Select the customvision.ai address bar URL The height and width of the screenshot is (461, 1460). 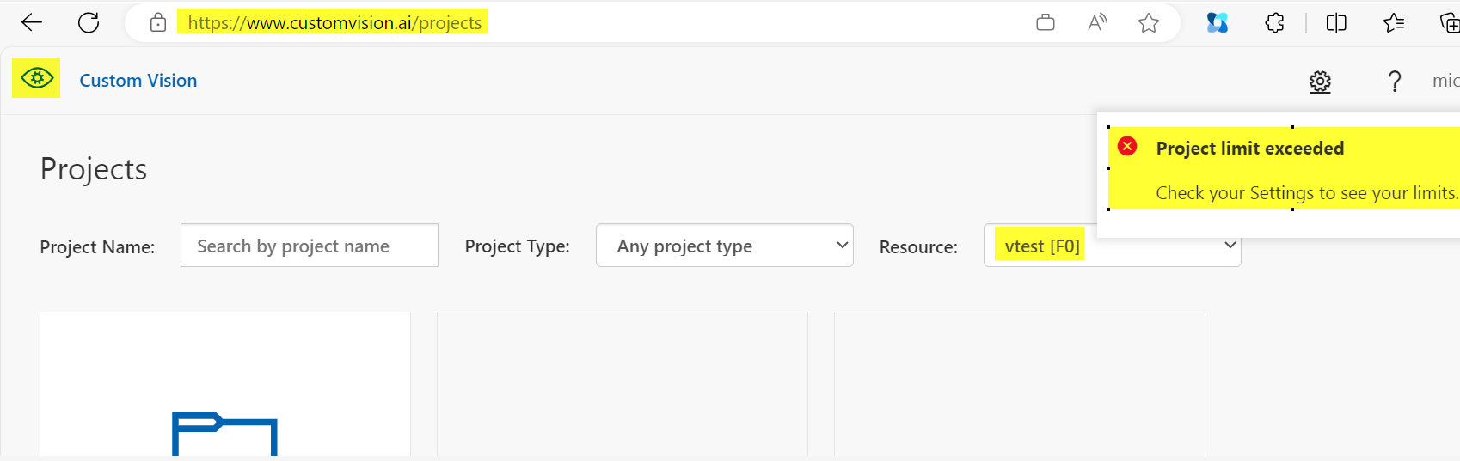coord(334,23)
